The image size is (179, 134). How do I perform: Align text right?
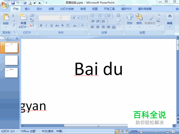pyautogui.click(x=103, y=27)
